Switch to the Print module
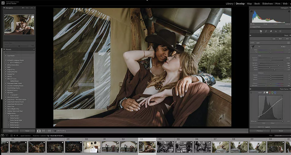Viewport: 291px width, 155px height. [x=278, y=4]
